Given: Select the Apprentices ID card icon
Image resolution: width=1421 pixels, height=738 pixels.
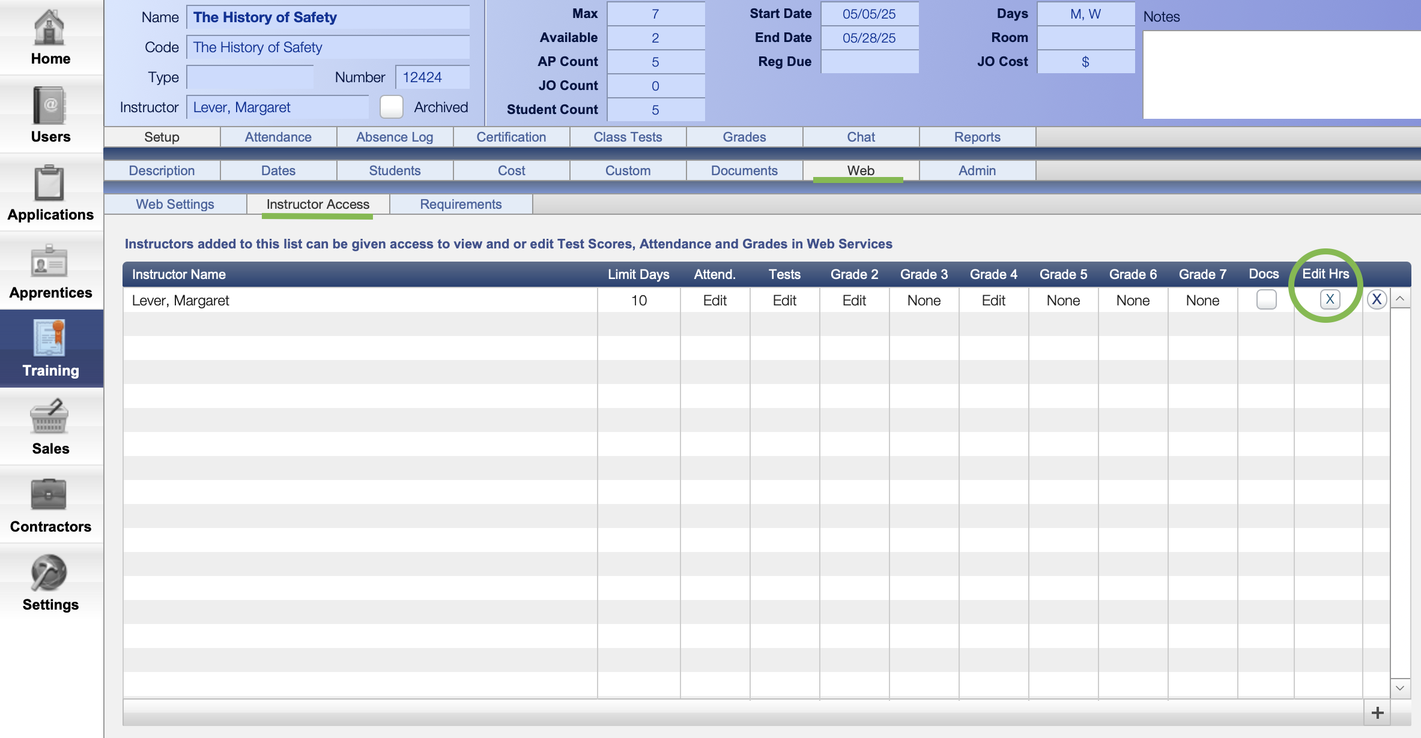Looking at the screenshot, I should (49, 261).
